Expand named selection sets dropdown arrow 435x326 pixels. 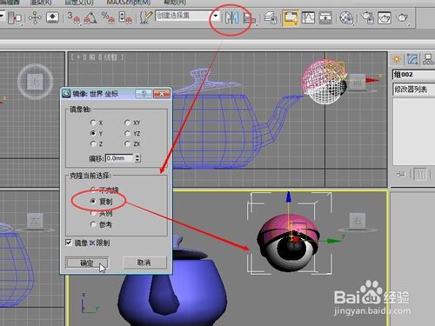(x=216, y=16)
